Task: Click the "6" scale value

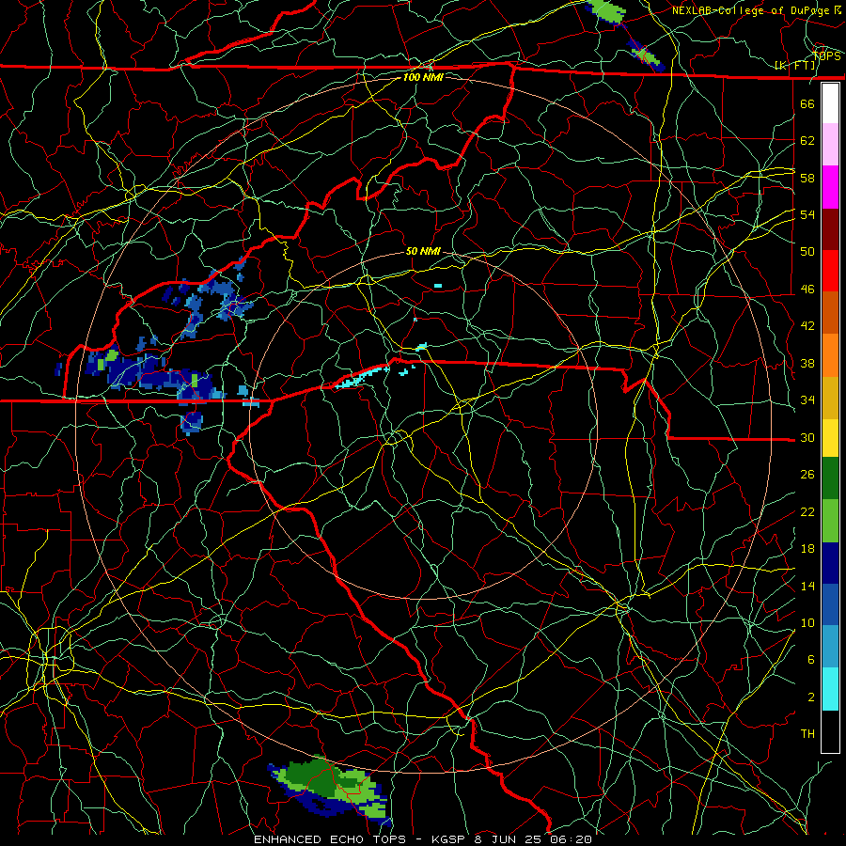Action: tap(810, 660)
